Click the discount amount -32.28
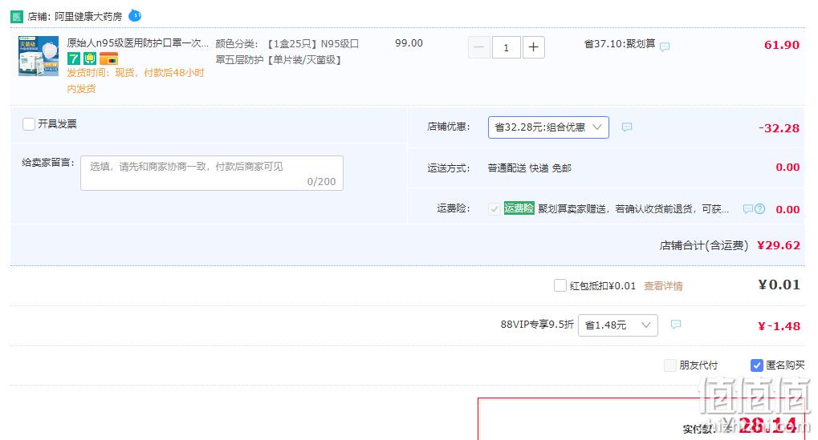The height and width of the screenshot is (440, 818). [x=779, y=128]
